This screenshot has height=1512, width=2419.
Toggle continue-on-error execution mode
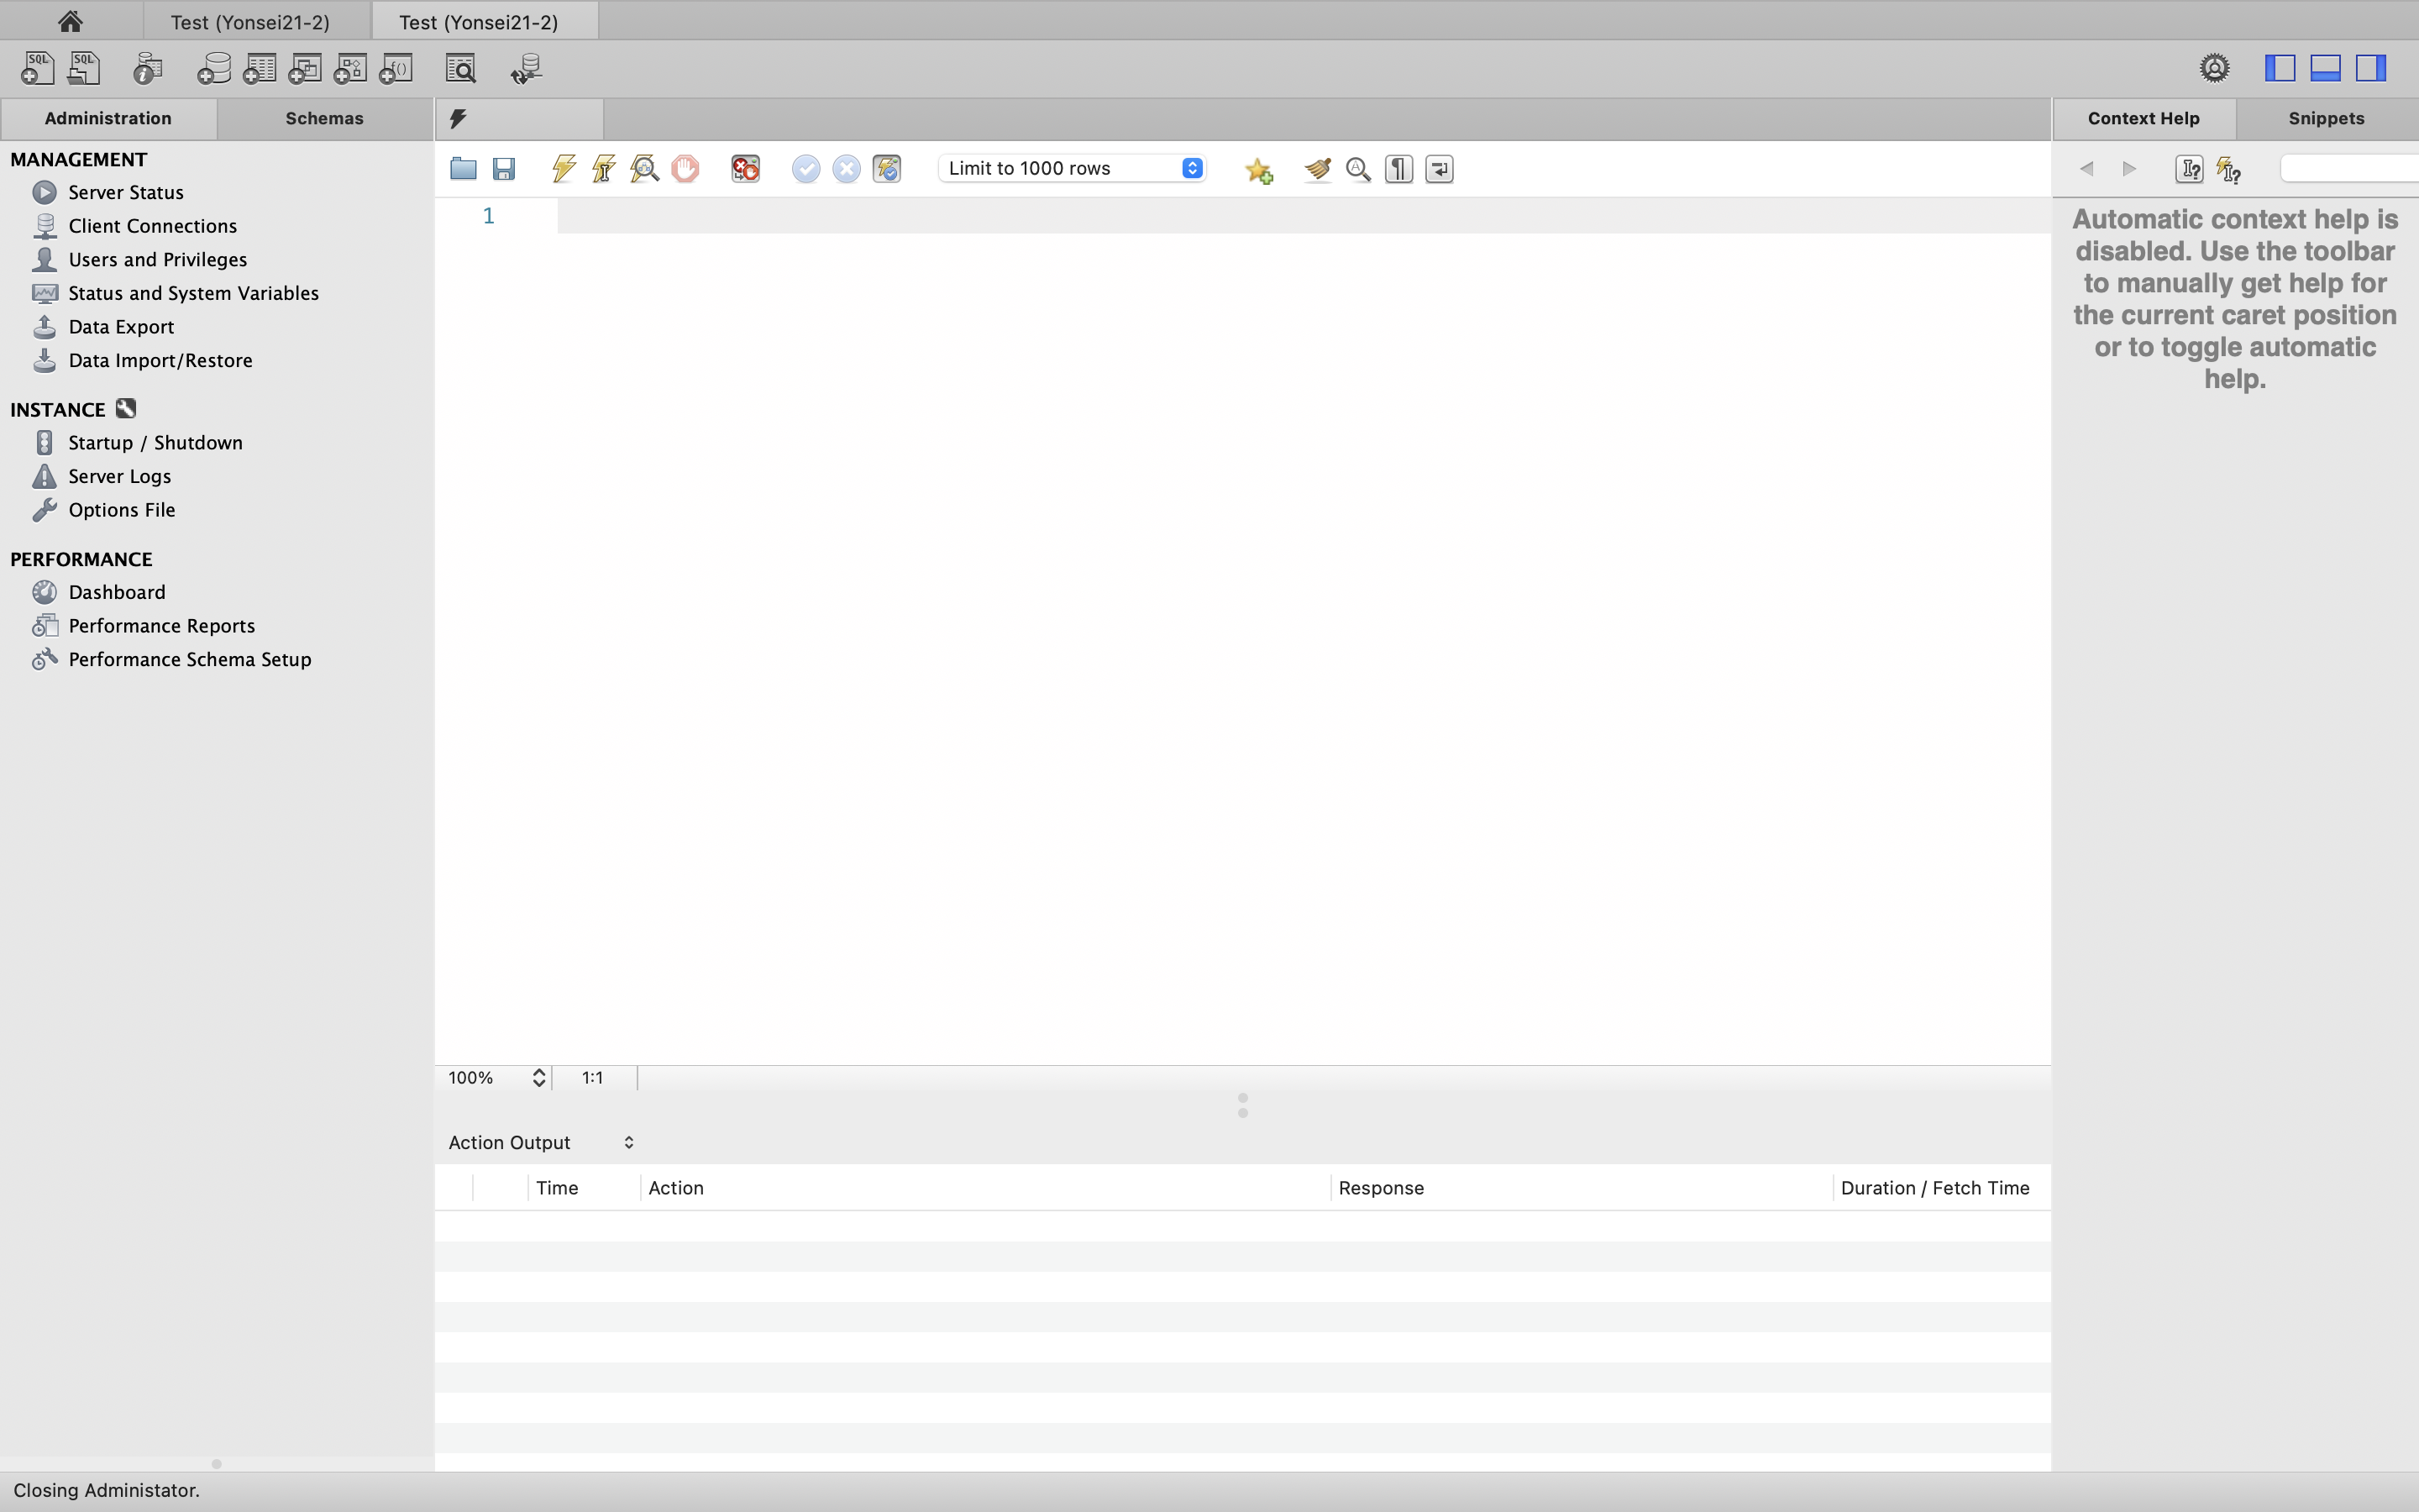pos(746,168)
